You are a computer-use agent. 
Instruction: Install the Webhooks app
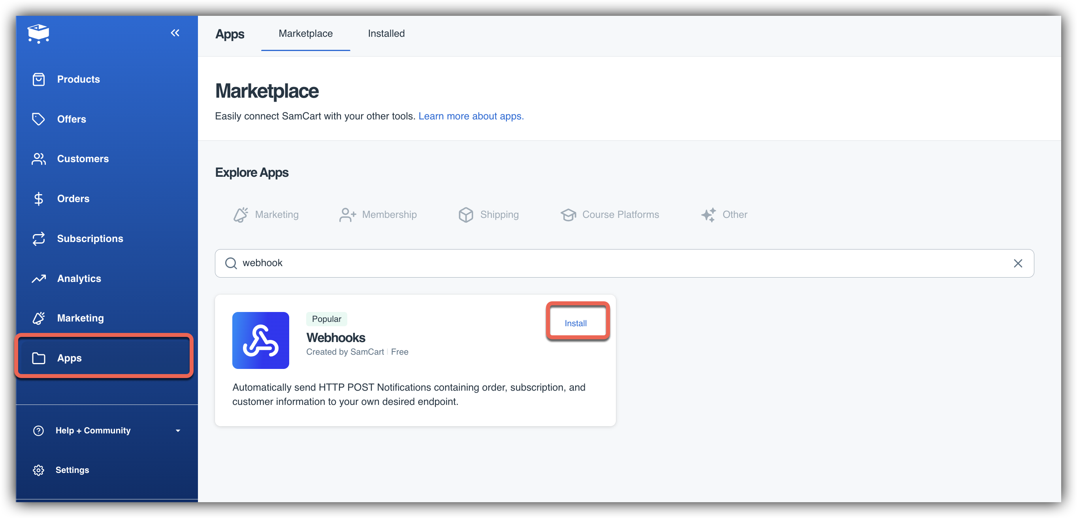[575, 323]
